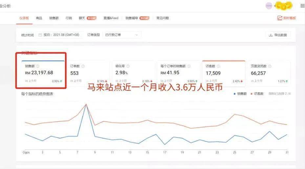Click the info icon beside 访客数
The image size is (305, 169).
(x=218, y=66)
